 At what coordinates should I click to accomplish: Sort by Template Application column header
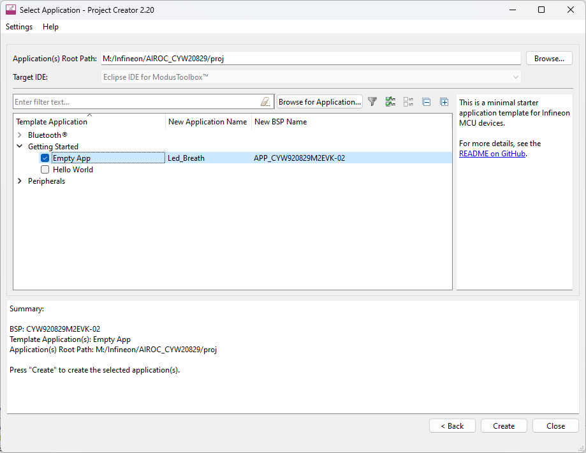tap(89, 122)
